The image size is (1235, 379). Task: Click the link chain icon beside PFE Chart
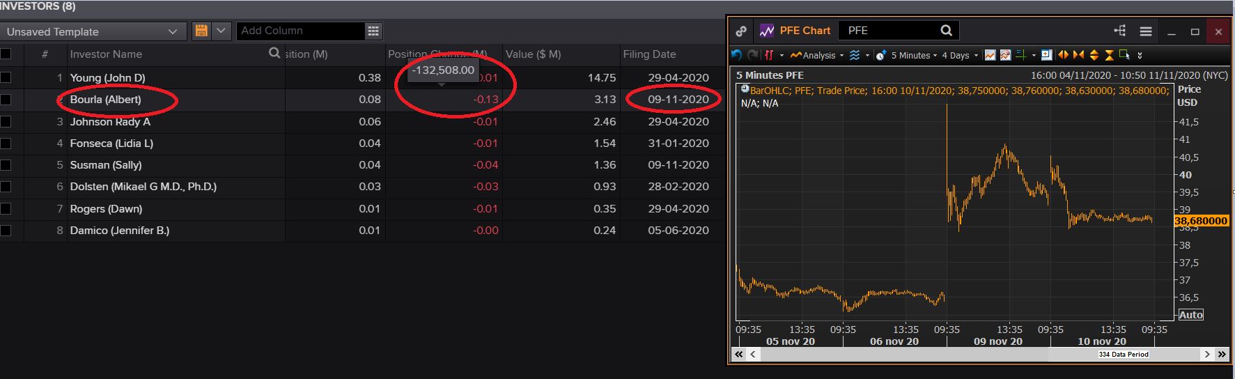tap(741, 31)
